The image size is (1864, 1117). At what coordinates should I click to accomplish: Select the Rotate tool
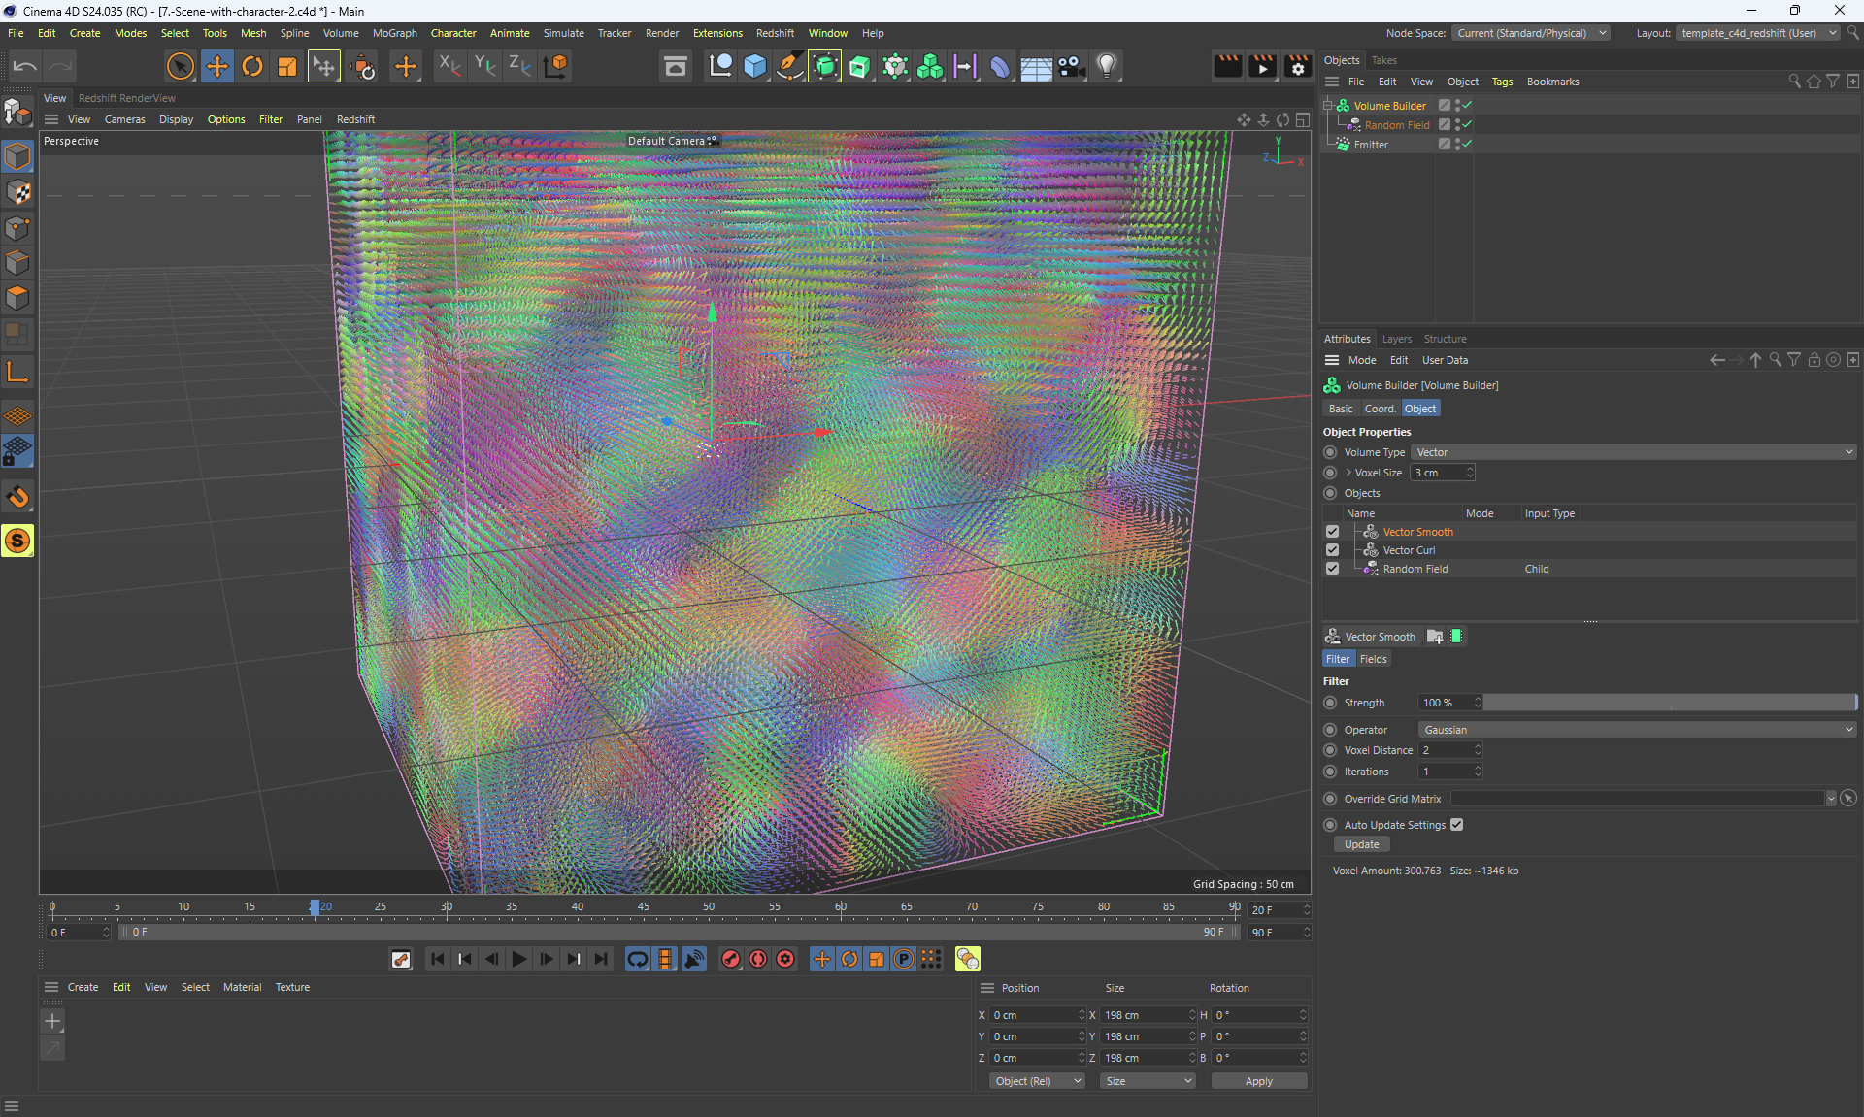(x=252, y=66)
